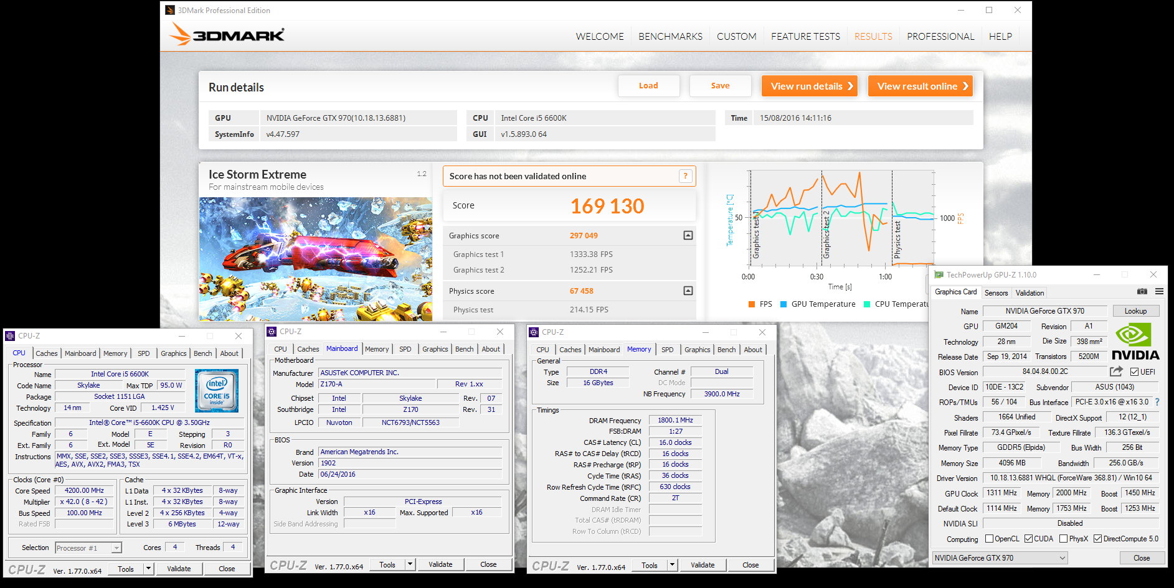1174x588 pixels.
Task: Open the FEATURE TESTS tab
Action: (x=805, y=37)
